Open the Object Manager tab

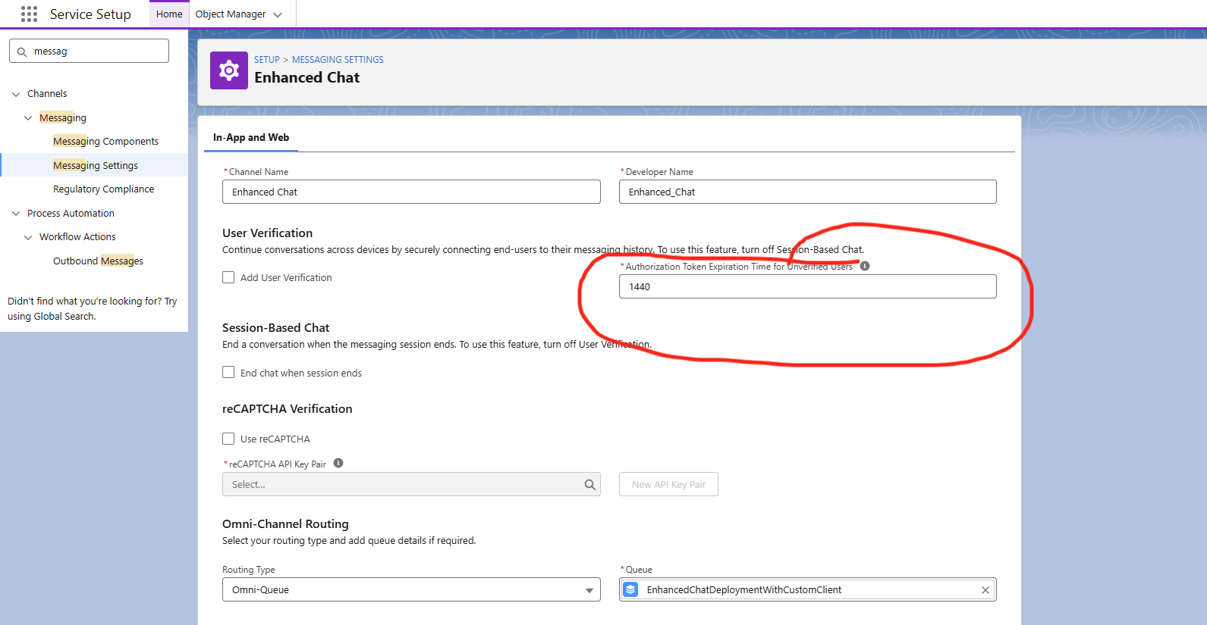tap(231, 14)
